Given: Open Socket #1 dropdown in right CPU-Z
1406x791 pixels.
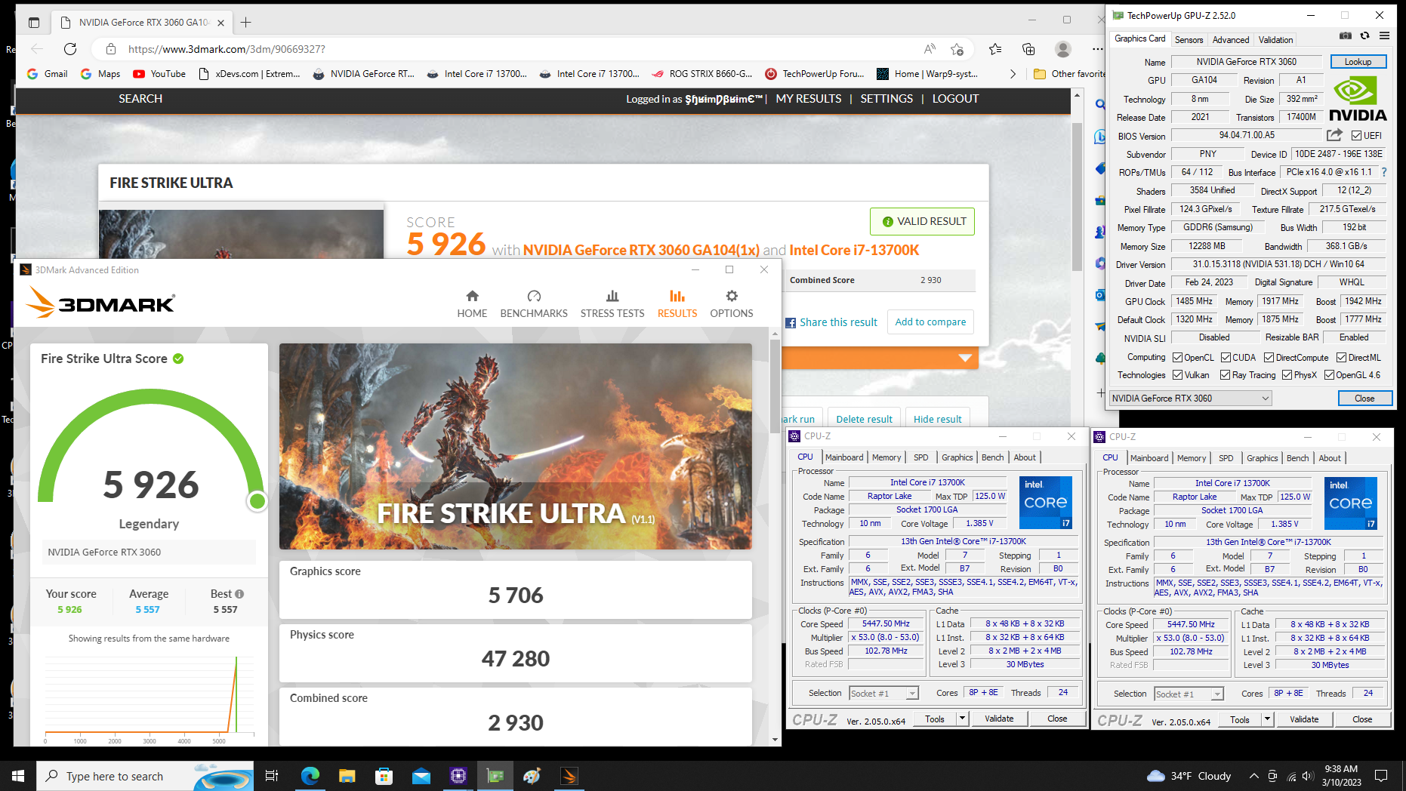Looking at the screenshot, I should click(1189, 694).
